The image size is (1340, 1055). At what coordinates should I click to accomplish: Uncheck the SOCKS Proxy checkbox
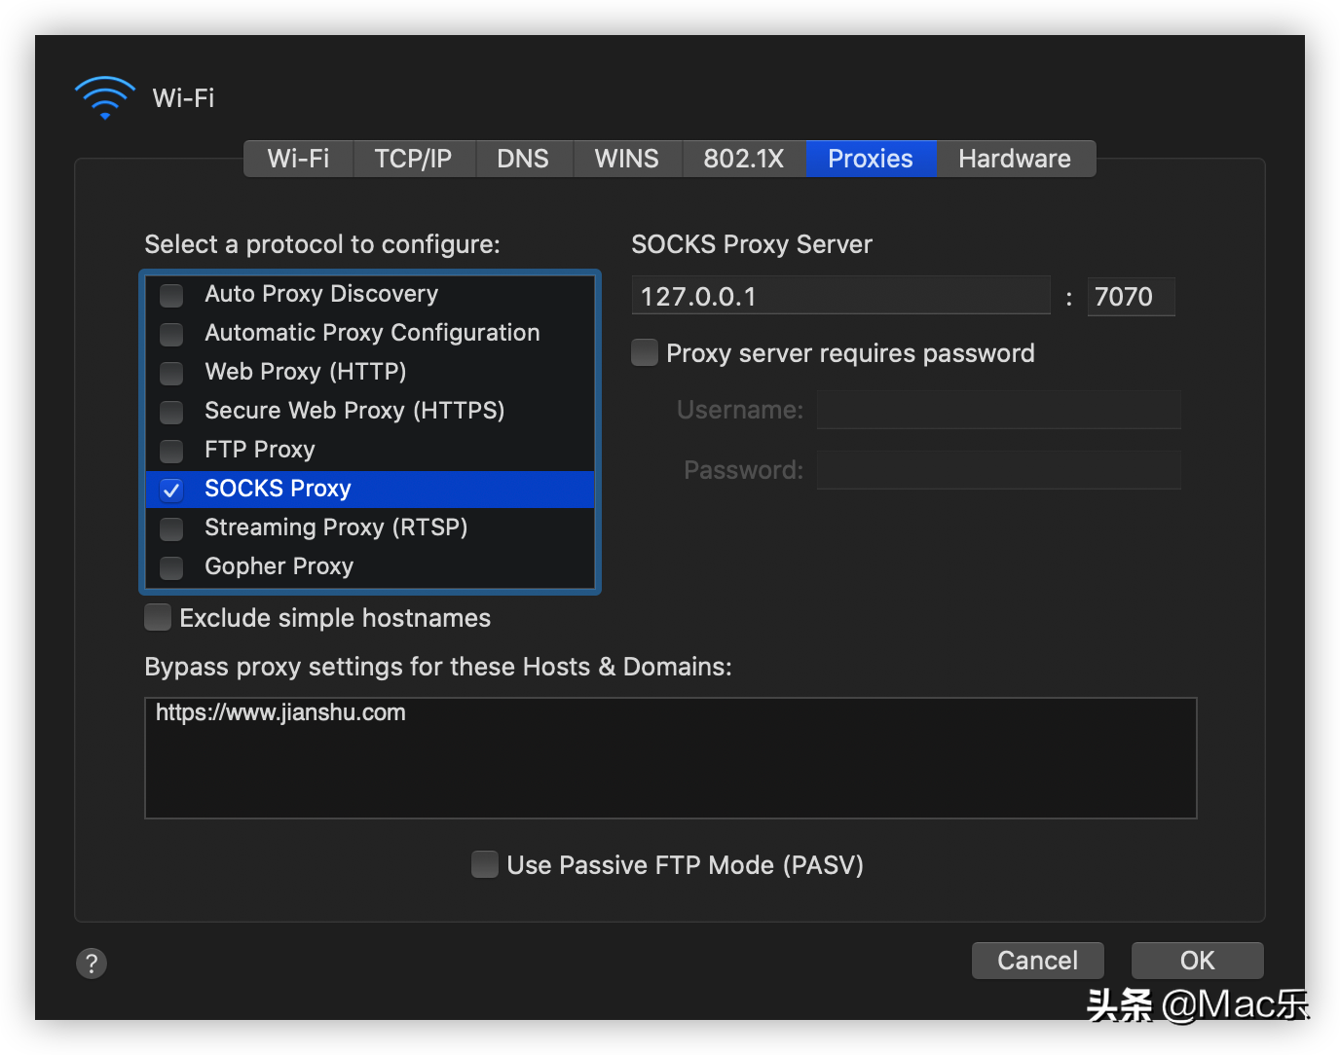point(171,490)
